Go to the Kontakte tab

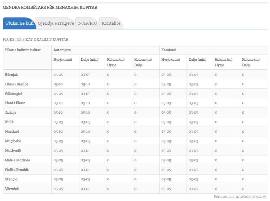pyautogui.click(x=111, y=23)
